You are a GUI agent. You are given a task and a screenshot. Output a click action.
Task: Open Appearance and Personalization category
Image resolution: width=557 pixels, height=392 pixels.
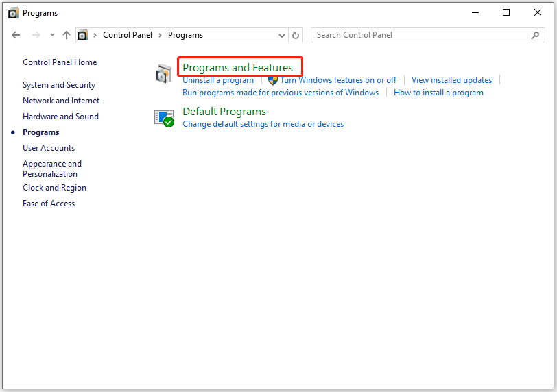(x=52, y=169)
